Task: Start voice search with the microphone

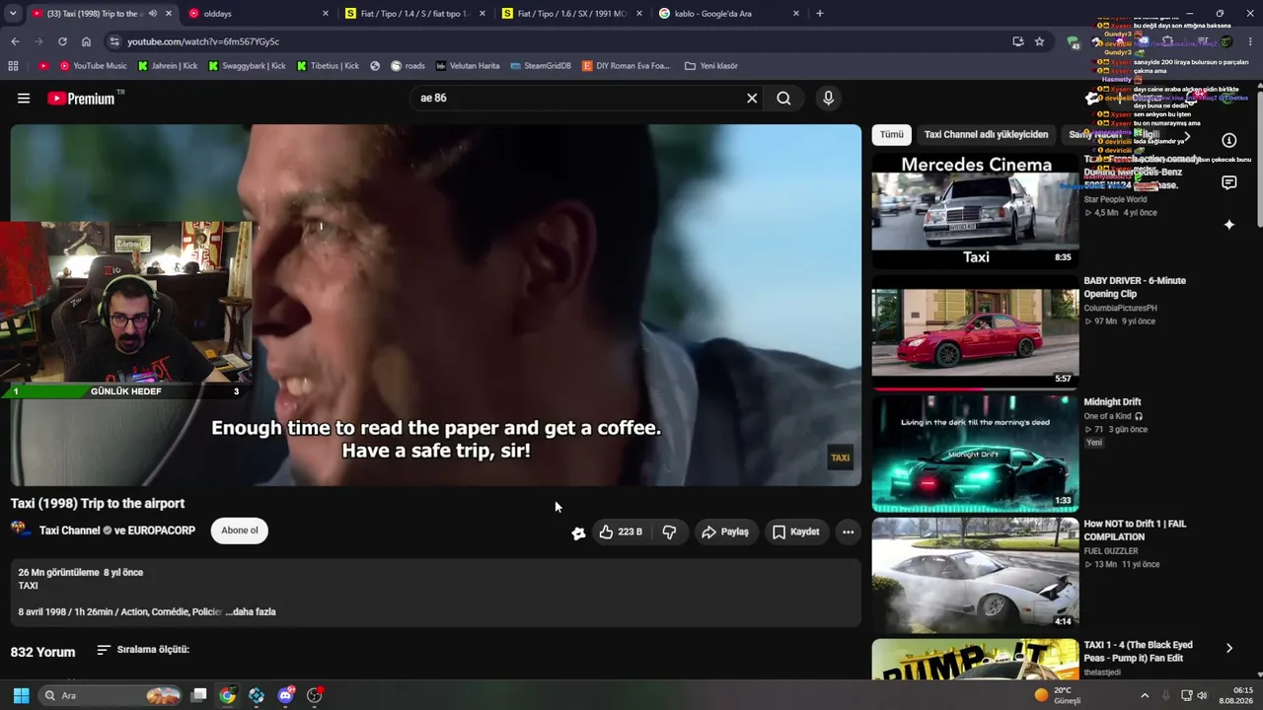Action: click(x=828, y=98)
